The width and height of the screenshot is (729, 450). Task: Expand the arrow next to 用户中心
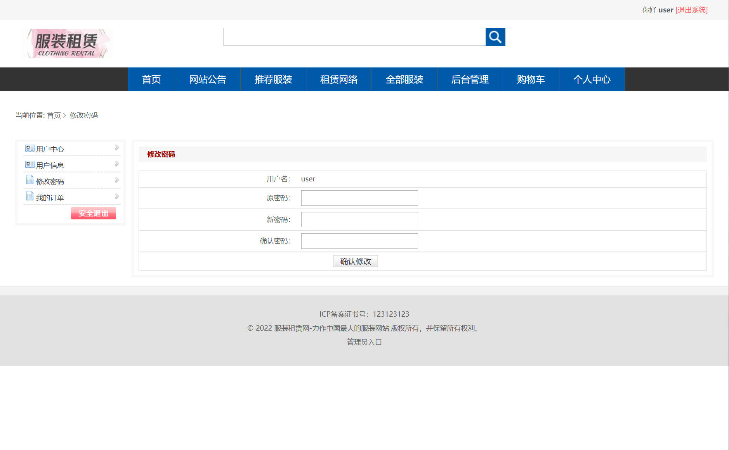click(116, 147)
